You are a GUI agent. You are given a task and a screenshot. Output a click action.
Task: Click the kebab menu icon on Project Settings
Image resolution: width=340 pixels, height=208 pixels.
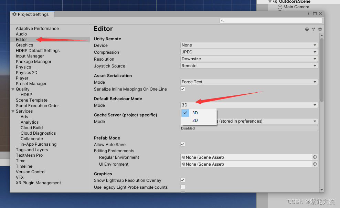click(x=309, y=13)
